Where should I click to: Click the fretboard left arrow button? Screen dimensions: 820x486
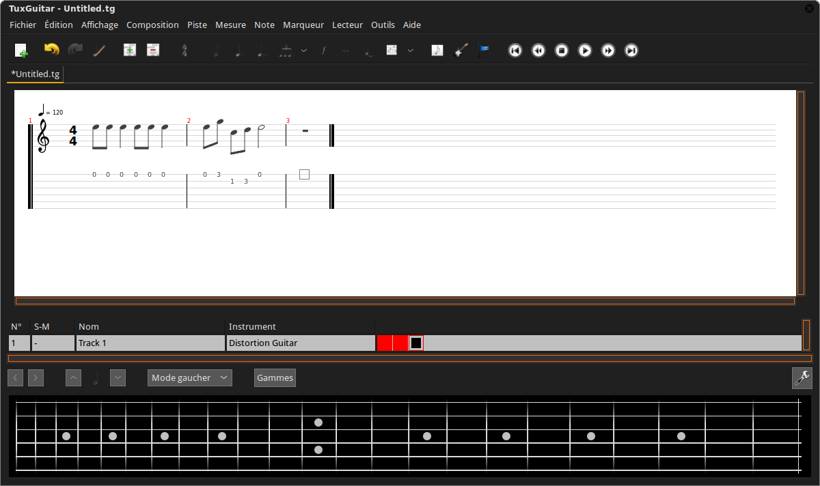tap(16, 377)
